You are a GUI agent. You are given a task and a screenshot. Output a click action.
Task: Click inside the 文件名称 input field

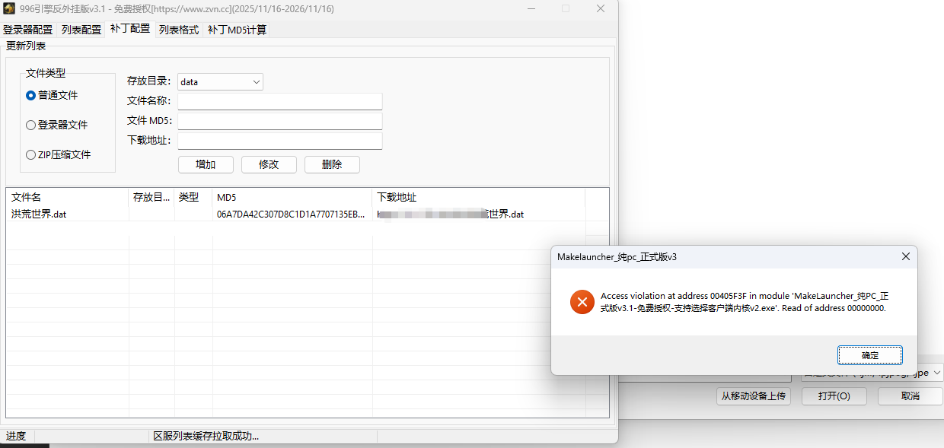coord(279,101)
